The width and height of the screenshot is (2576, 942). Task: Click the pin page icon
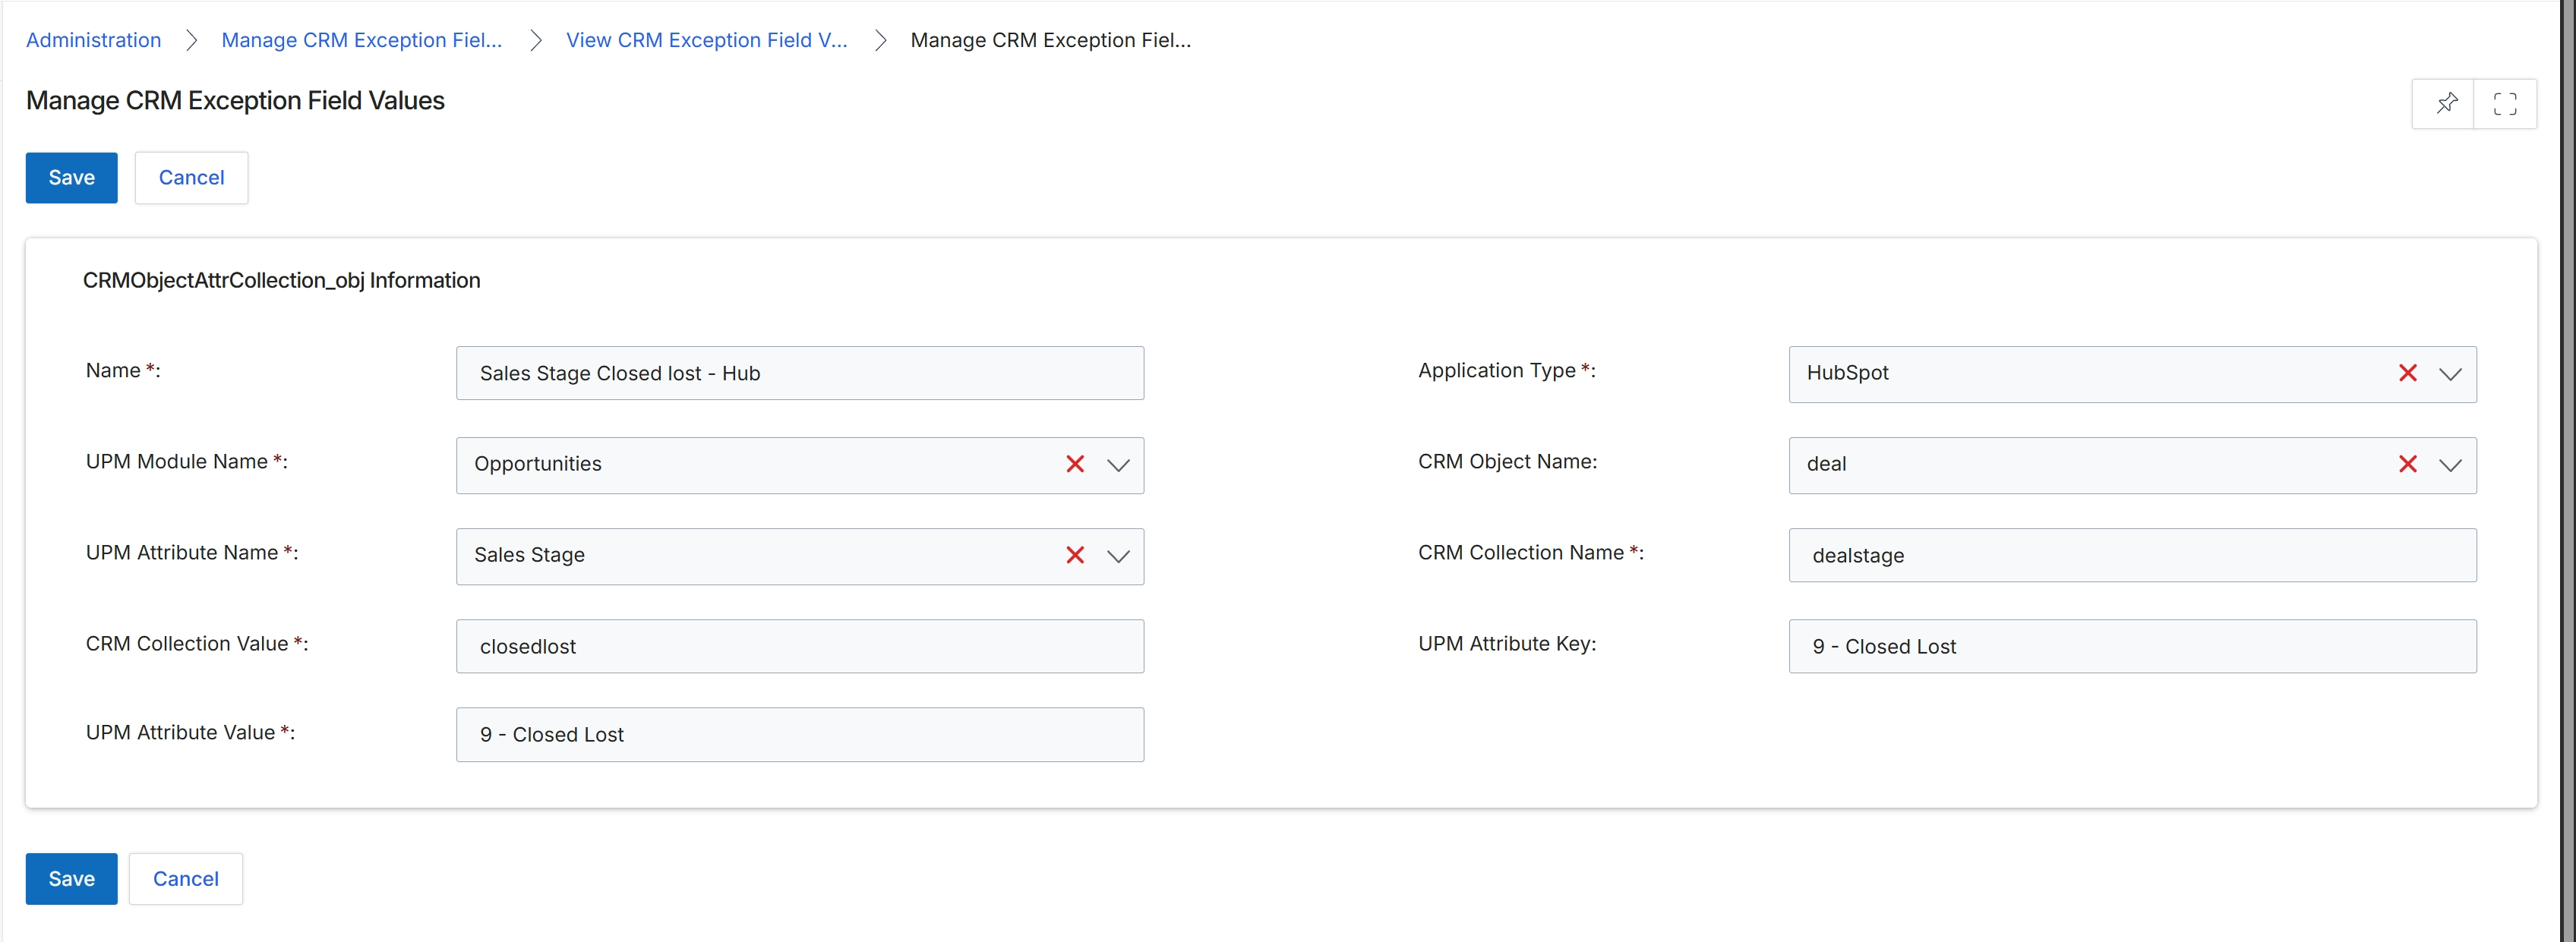coord(2445,104)
